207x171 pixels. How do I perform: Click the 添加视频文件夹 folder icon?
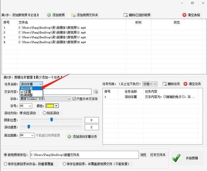tap(73, 15)
